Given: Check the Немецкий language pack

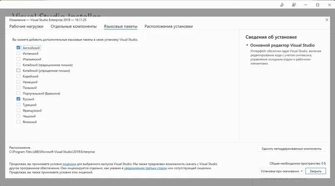Looking at the screenshot, I should click(18, 82).
